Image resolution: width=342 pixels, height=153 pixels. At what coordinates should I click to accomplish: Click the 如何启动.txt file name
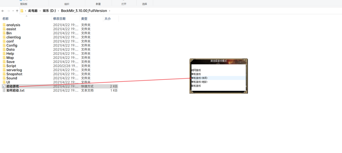tap(15, 90)
